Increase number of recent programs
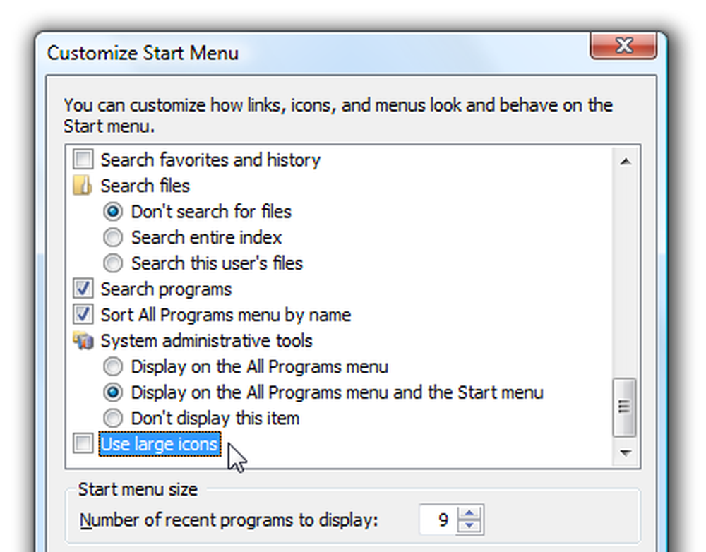The height and width of the screenshot is (552, 706). 469,513
